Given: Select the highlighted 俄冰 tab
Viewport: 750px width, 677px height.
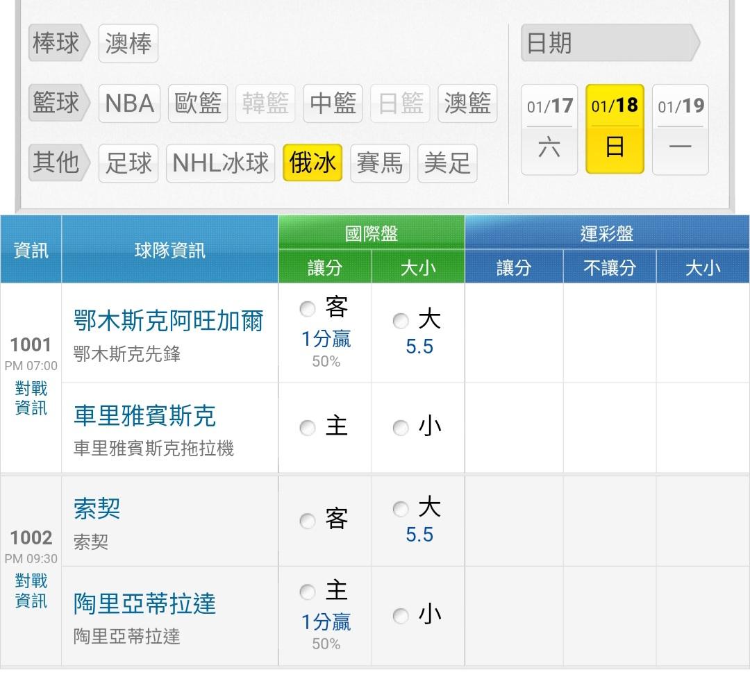Looking at the screenshot, I should point(312,163).
